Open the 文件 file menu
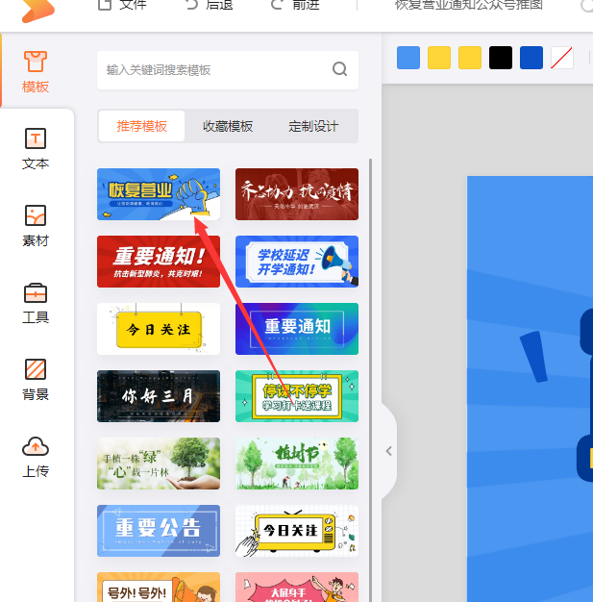The height and width of the screenshot is (602, 593). pos(122,5)
